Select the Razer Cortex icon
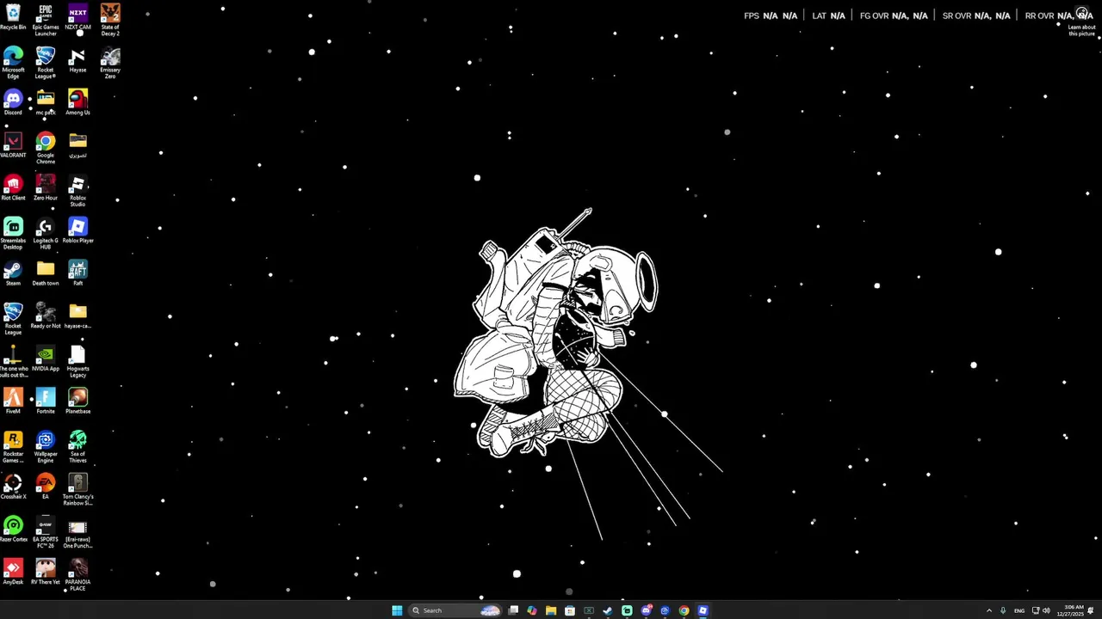 [13, 529]
